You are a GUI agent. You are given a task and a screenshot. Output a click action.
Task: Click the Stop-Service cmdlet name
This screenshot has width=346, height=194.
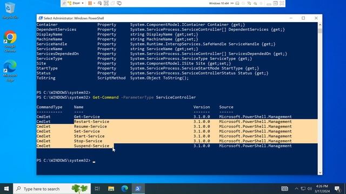[x=88, y=141]
